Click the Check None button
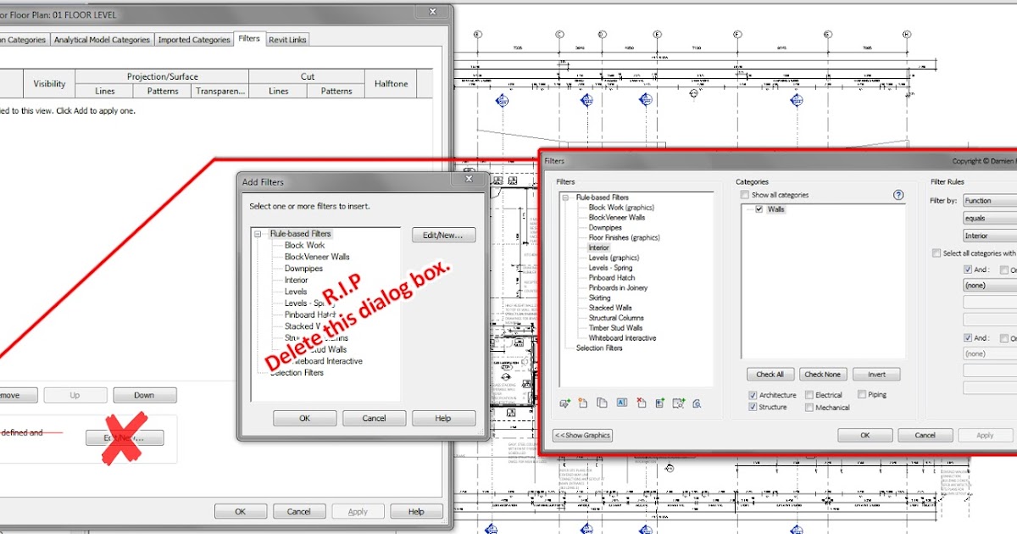This screenshot has width=1017, height=534. coord(823,374)
